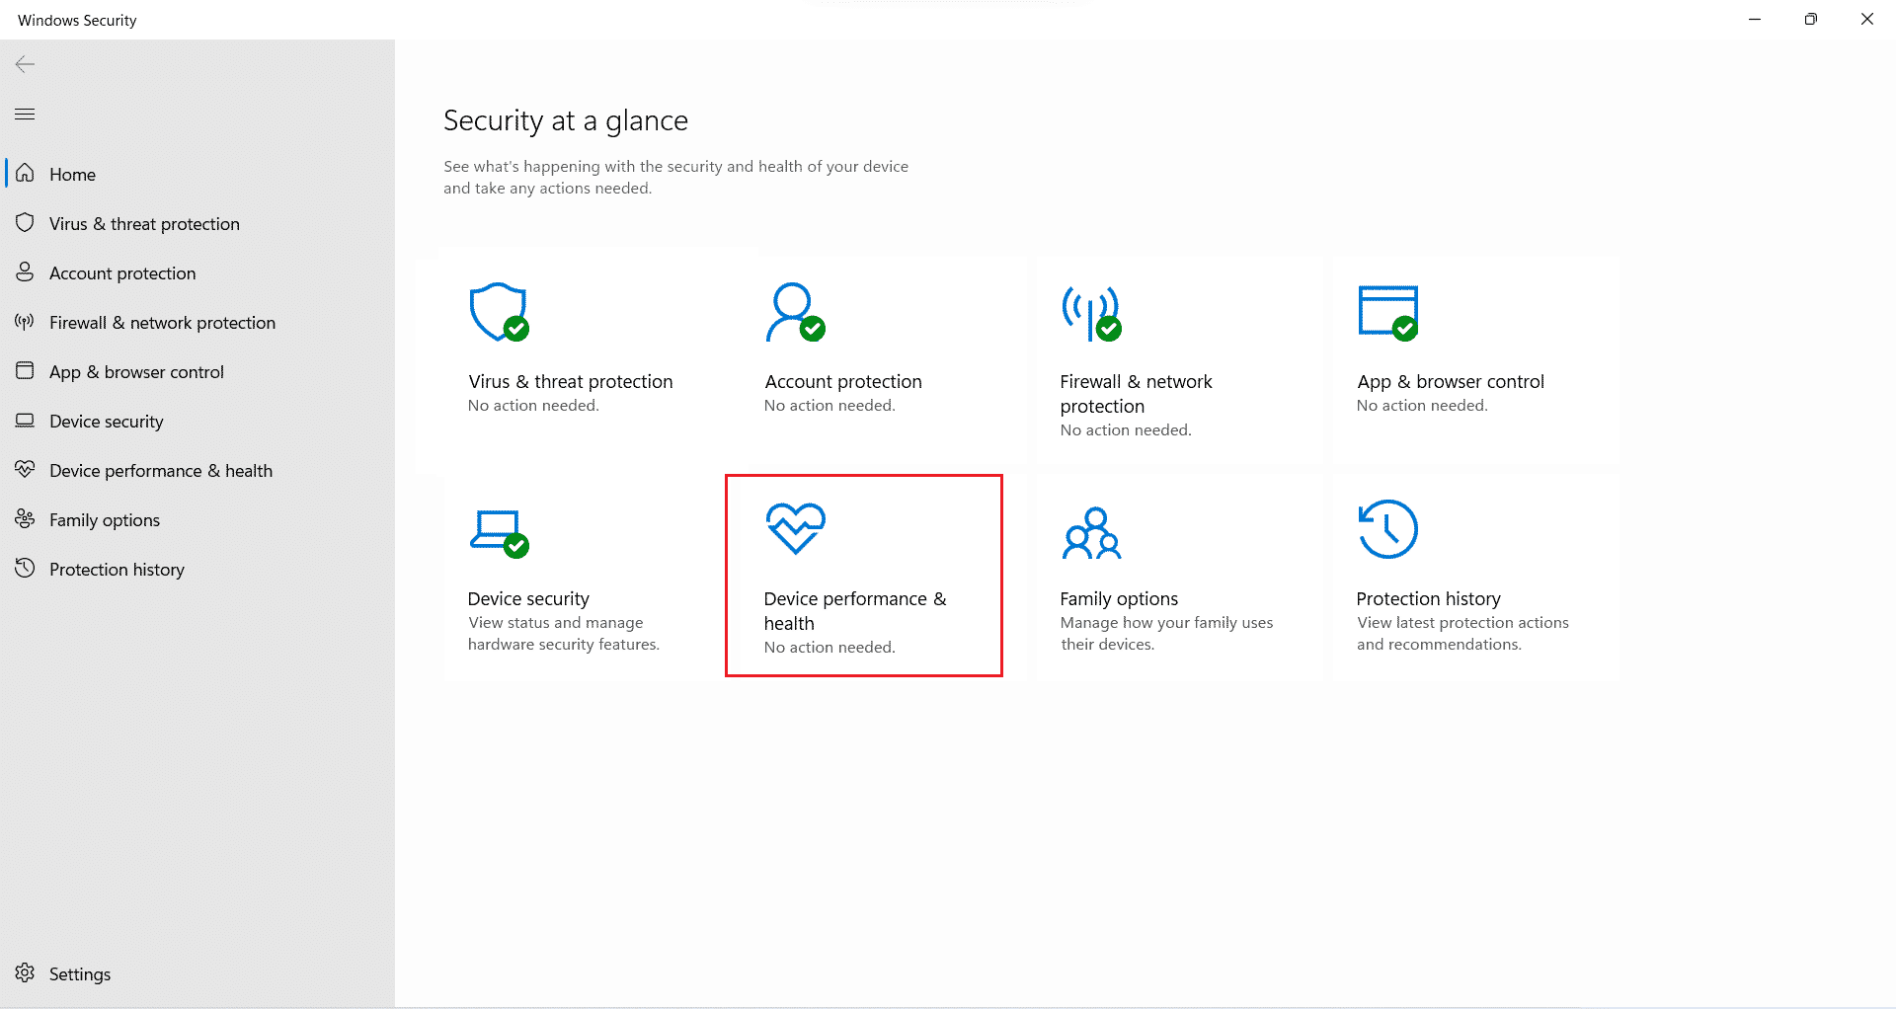Viewport: 1896px width, 1009px height.
Task: Click the back arrow icon
Action: [25, 65]
